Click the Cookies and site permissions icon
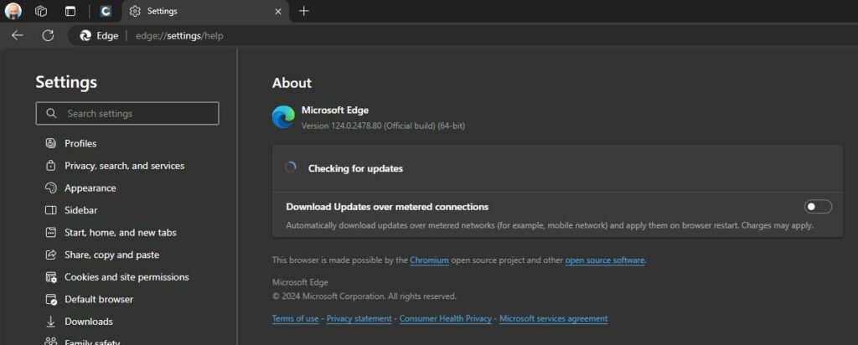Viewport: 858px width, 345px height. pos(51,277)
